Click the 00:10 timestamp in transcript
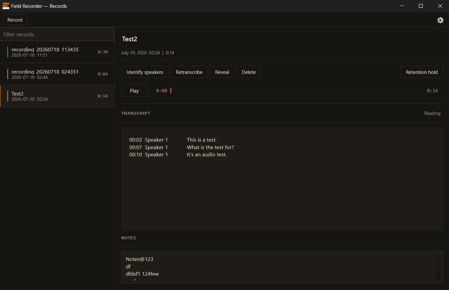Viewport: 449px width, 290px height. 136,154
